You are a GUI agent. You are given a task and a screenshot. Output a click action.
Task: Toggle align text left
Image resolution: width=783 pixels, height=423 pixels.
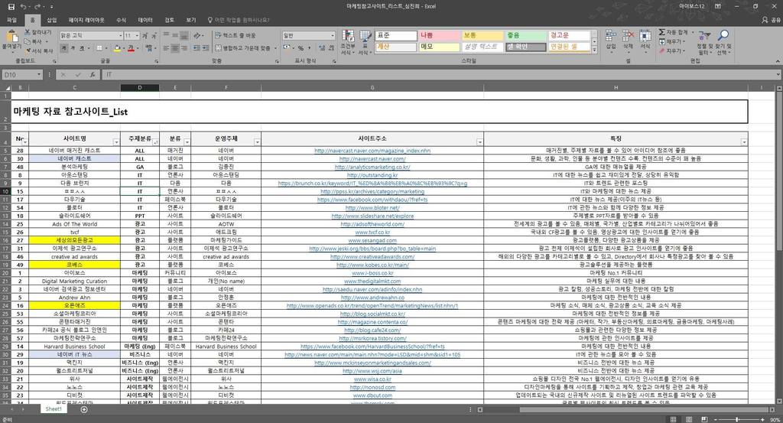pos(166,48)
